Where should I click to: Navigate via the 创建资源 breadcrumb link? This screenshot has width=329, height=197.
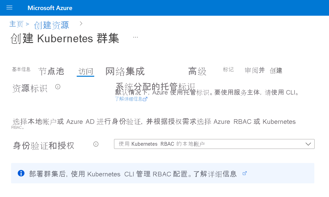(51, 25)
